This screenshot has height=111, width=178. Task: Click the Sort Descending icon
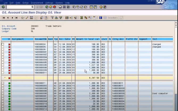pyautogui.click(x=61, y=18)
